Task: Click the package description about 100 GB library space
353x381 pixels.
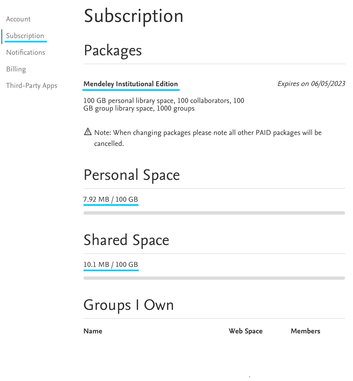Action: click(164, 105)
